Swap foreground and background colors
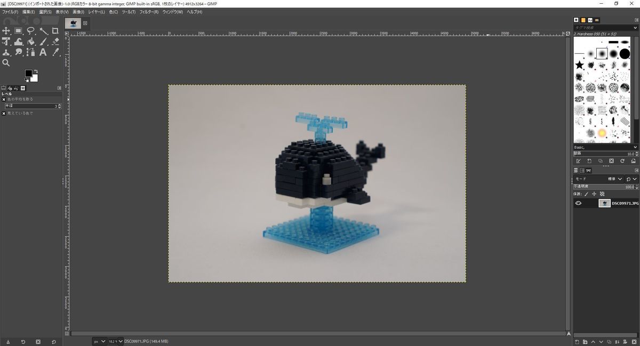Screen dimensions: 640x346 coord(36,71)
